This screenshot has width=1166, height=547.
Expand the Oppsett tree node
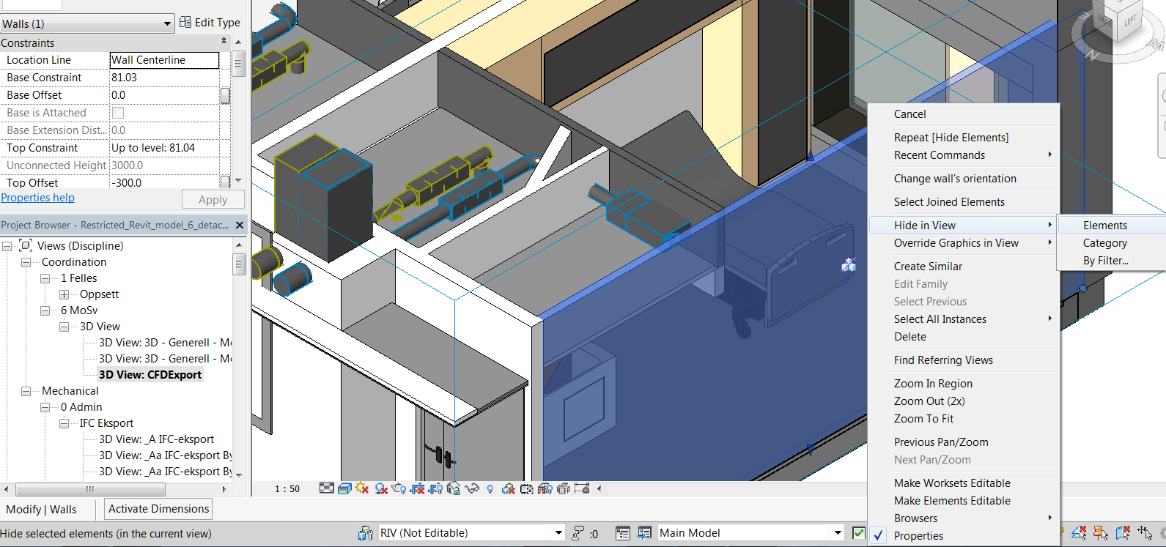click(x=64, y=294)
